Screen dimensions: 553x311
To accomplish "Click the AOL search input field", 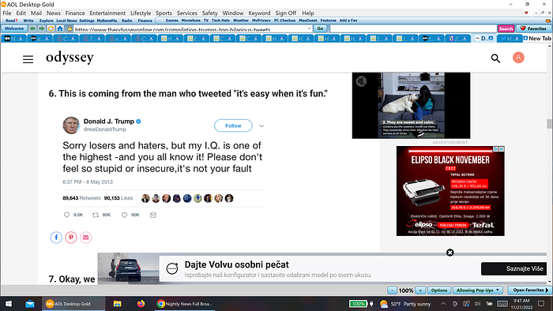I will 413,28.
